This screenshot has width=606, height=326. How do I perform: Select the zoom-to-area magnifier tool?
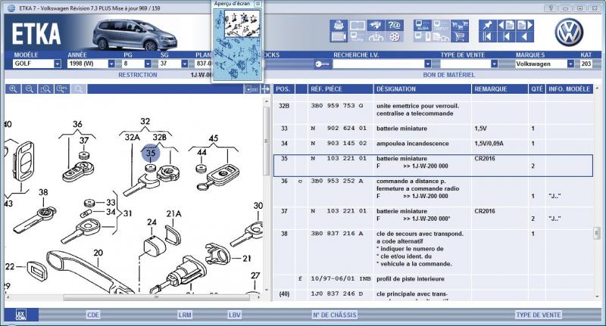pos(45,89)
